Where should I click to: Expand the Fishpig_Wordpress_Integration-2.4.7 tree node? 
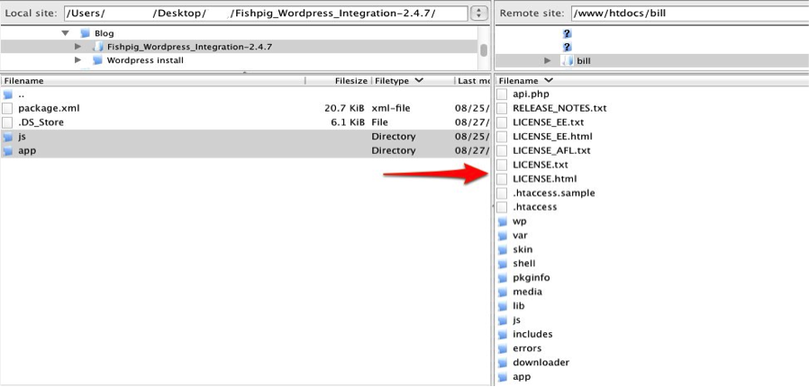[x=78, y=47]
